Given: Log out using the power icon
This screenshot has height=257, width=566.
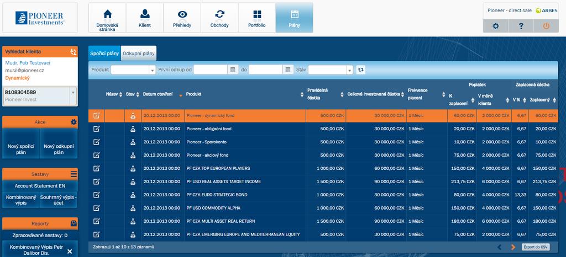Looking at the screenshot, I should (546, 26).
